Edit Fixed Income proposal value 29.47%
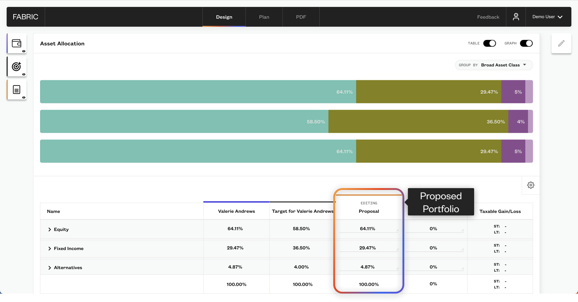The height and width of the screenshot is (302, 578). tap(368, 248)
